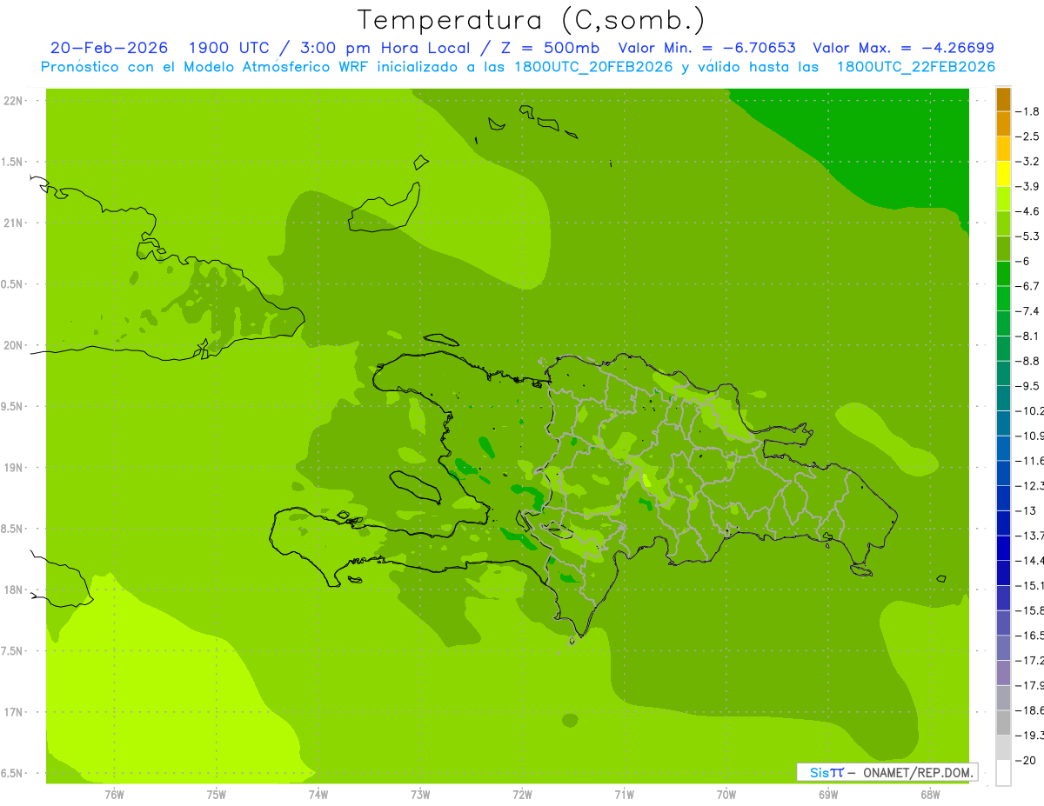Click the "-3.9" colorbar value
1044x806 pixels.
1028,186
